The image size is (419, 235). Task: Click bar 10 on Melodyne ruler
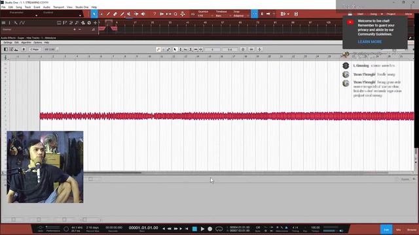coord(150,57)
